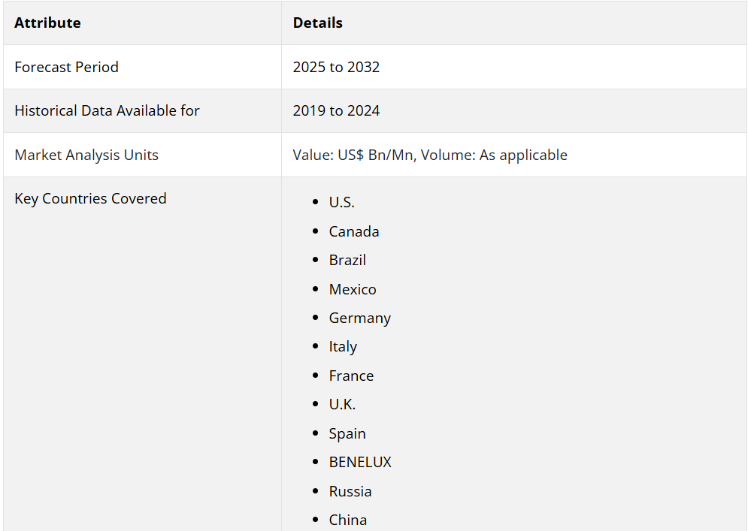
Task: Click the Value: US$ Bn/Mn text
Action: [354, 155]
